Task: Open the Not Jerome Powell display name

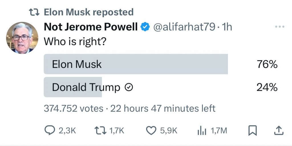Action: [91, 27]
